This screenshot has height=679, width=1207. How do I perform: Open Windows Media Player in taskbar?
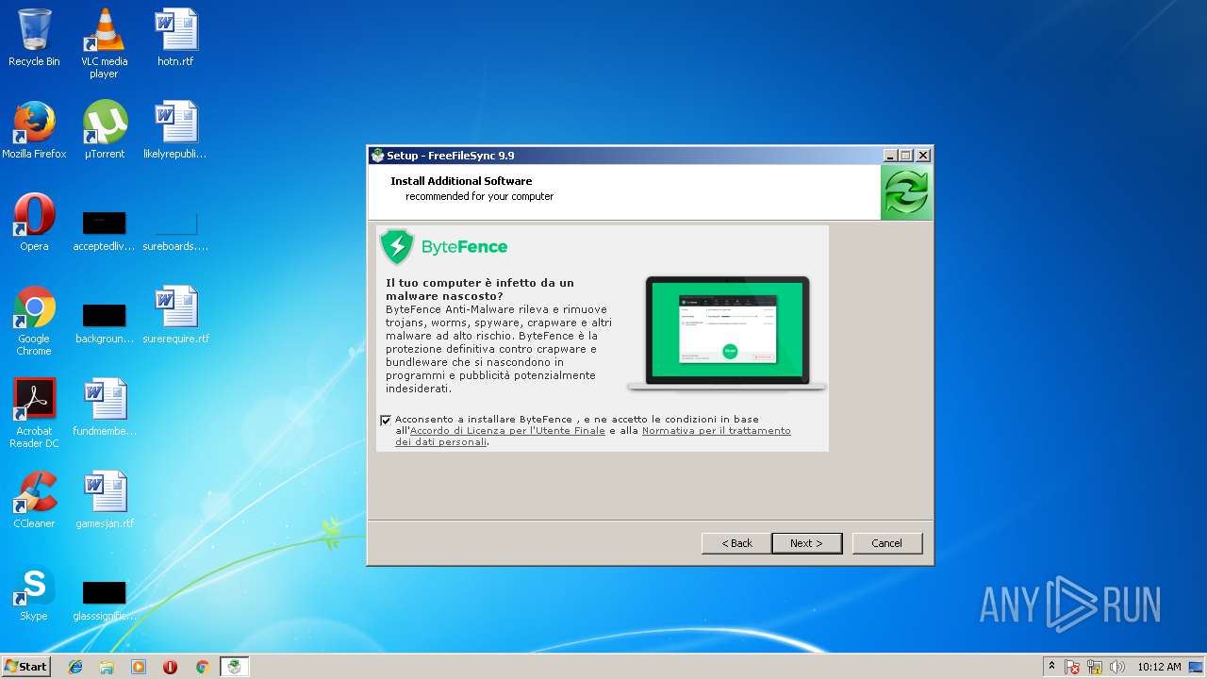coord(139,667)
